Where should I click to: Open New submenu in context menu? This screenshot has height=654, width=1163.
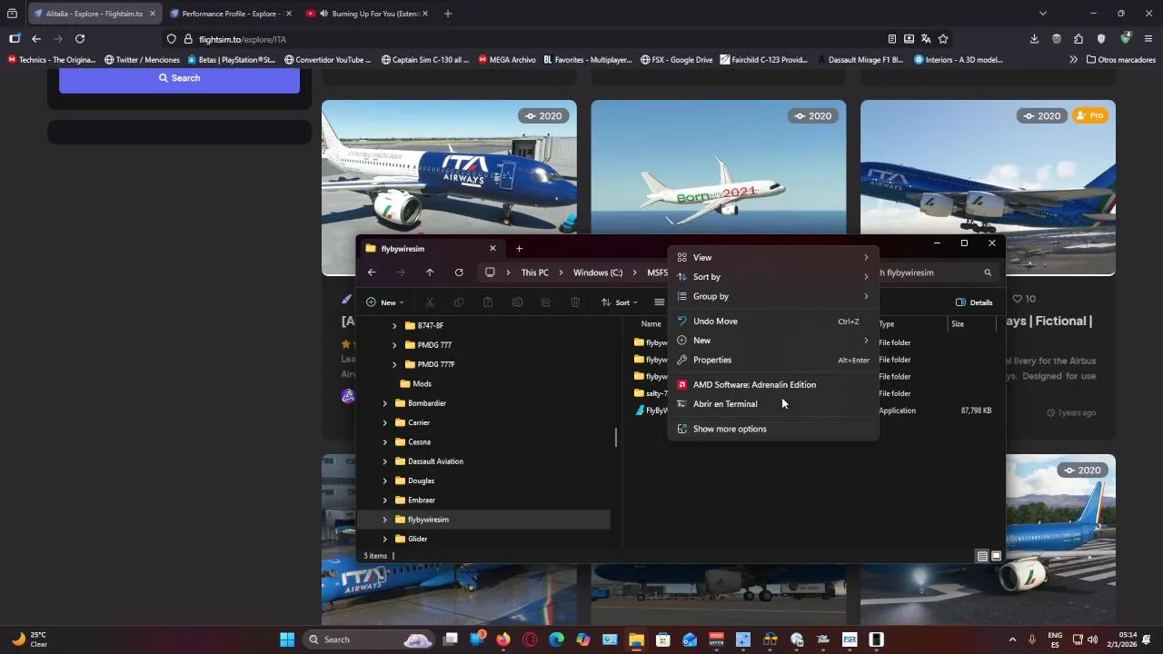(773, 341)
